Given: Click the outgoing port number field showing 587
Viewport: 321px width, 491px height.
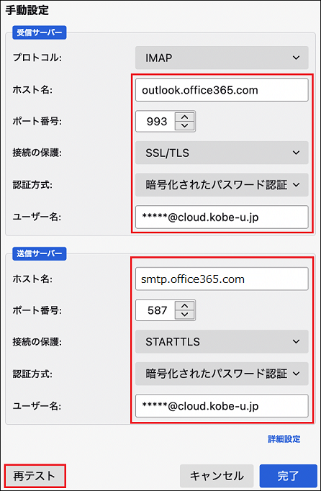Looking at the screenshot, I should coord(155,310).
